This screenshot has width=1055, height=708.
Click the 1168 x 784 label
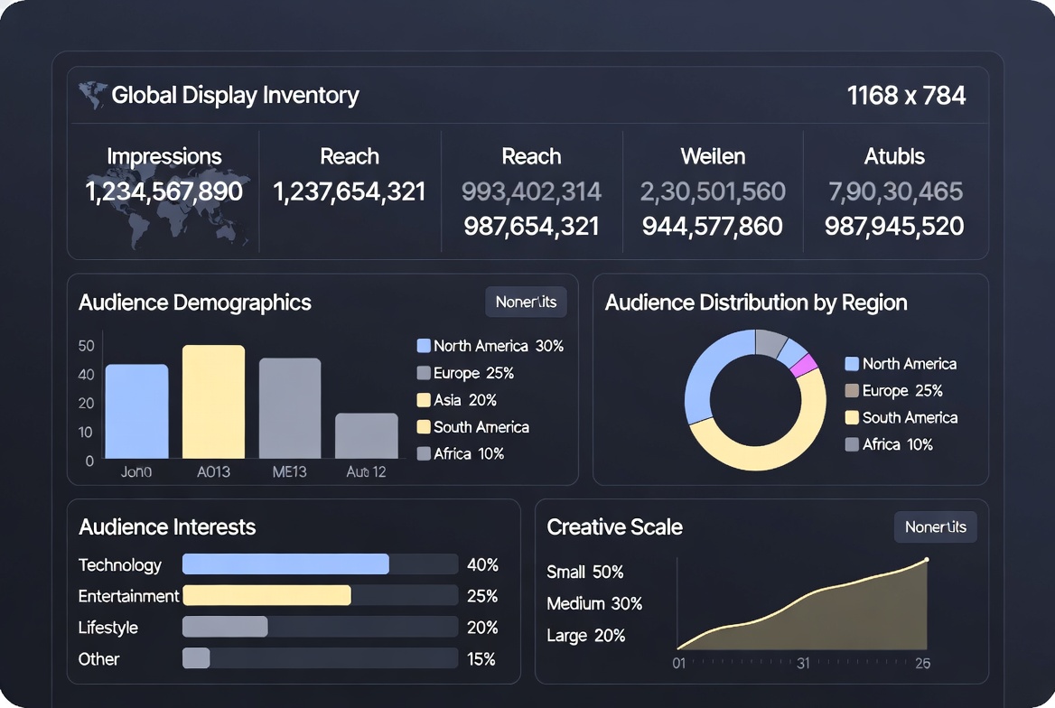click(x=906, y=94)
